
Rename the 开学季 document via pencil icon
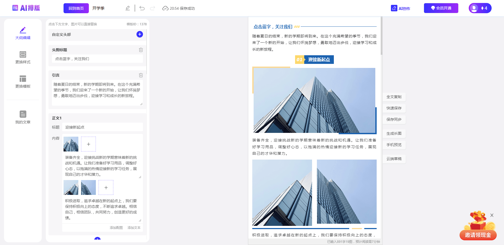[127, 8]
